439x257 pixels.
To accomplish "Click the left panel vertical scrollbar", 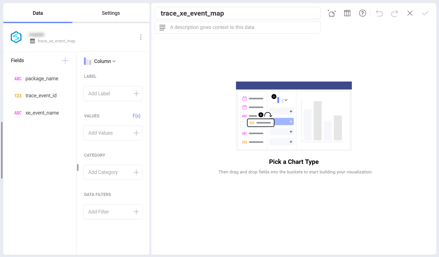I will (2, 150).
